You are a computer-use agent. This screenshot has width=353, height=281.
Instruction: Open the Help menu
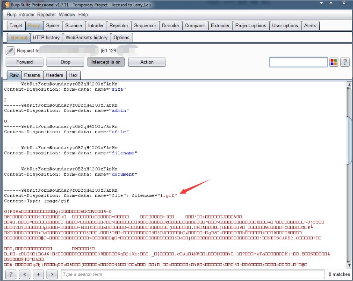[83, 14]
